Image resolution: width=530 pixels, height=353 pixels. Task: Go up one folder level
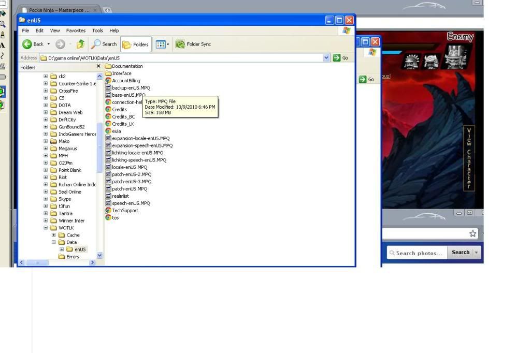[x=80, y=44]
